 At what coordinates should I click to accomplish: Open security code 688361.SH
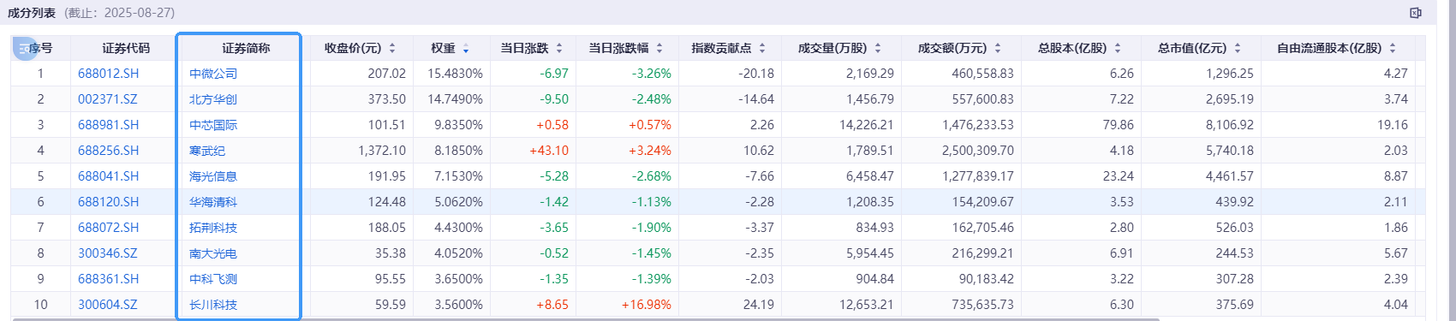pos(108,279)
